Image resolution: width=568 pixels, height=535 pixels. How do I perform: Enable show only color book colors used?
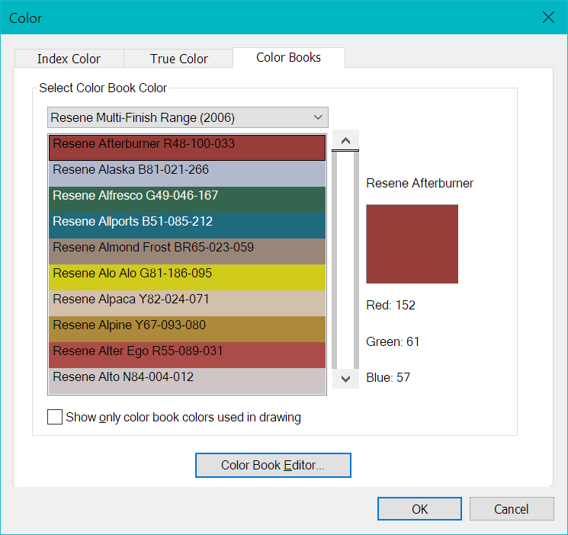coord(55,417)
